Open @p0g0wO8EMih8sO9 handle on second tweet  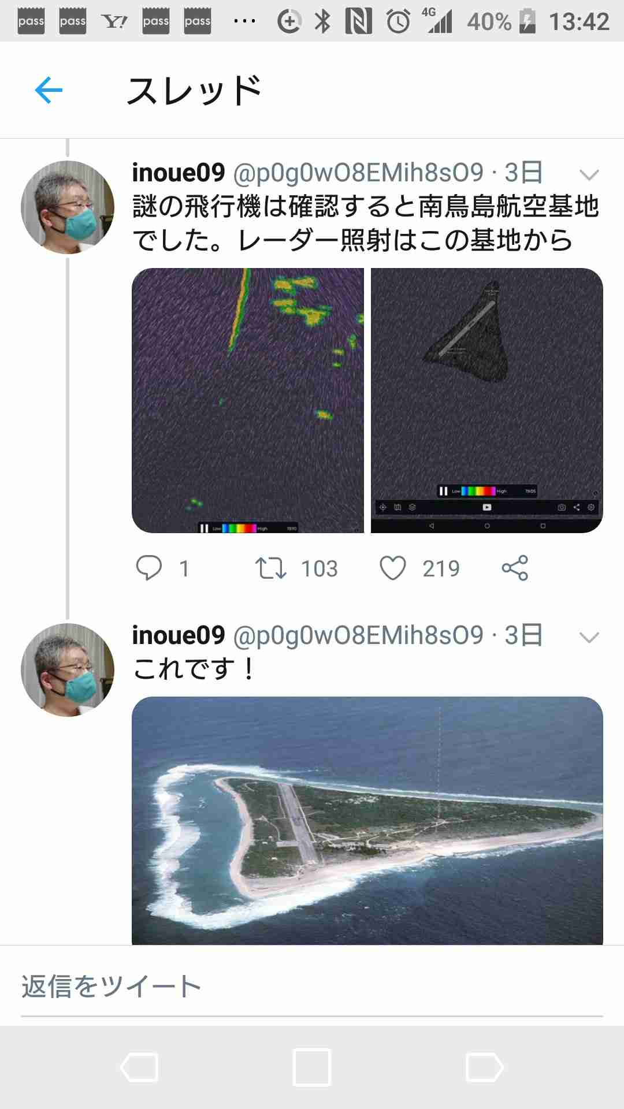358,635
